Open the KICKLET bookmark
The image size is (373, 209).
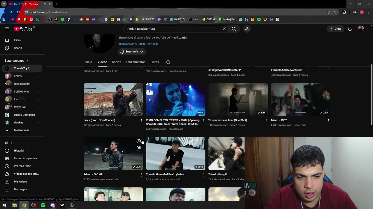tap(148, 19)
